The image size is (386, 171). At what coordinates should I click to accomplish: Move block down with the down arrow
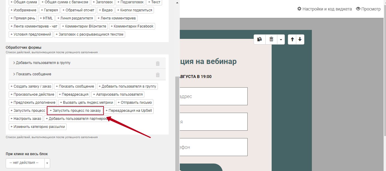tap(300, 39)
